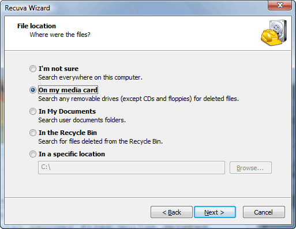Choose the "In My Documents" radio button

coord(33,111)
